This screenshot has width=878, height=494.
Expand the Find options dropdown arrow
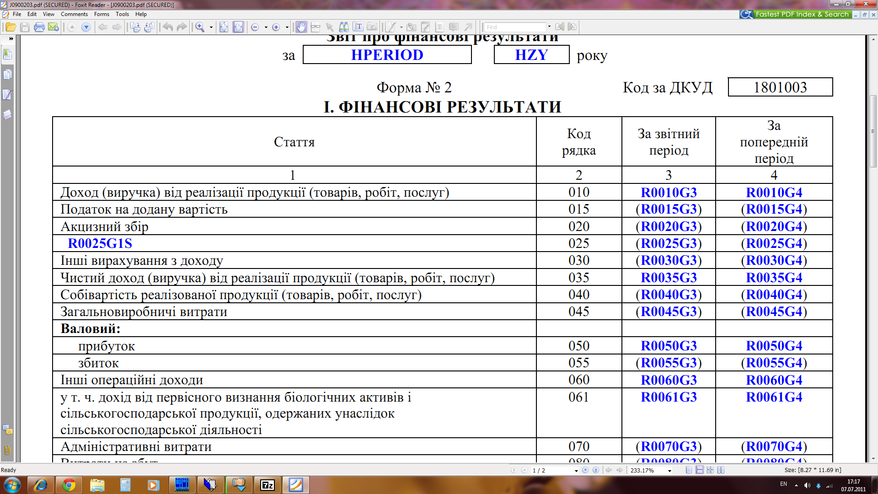(x=549, y=27)
